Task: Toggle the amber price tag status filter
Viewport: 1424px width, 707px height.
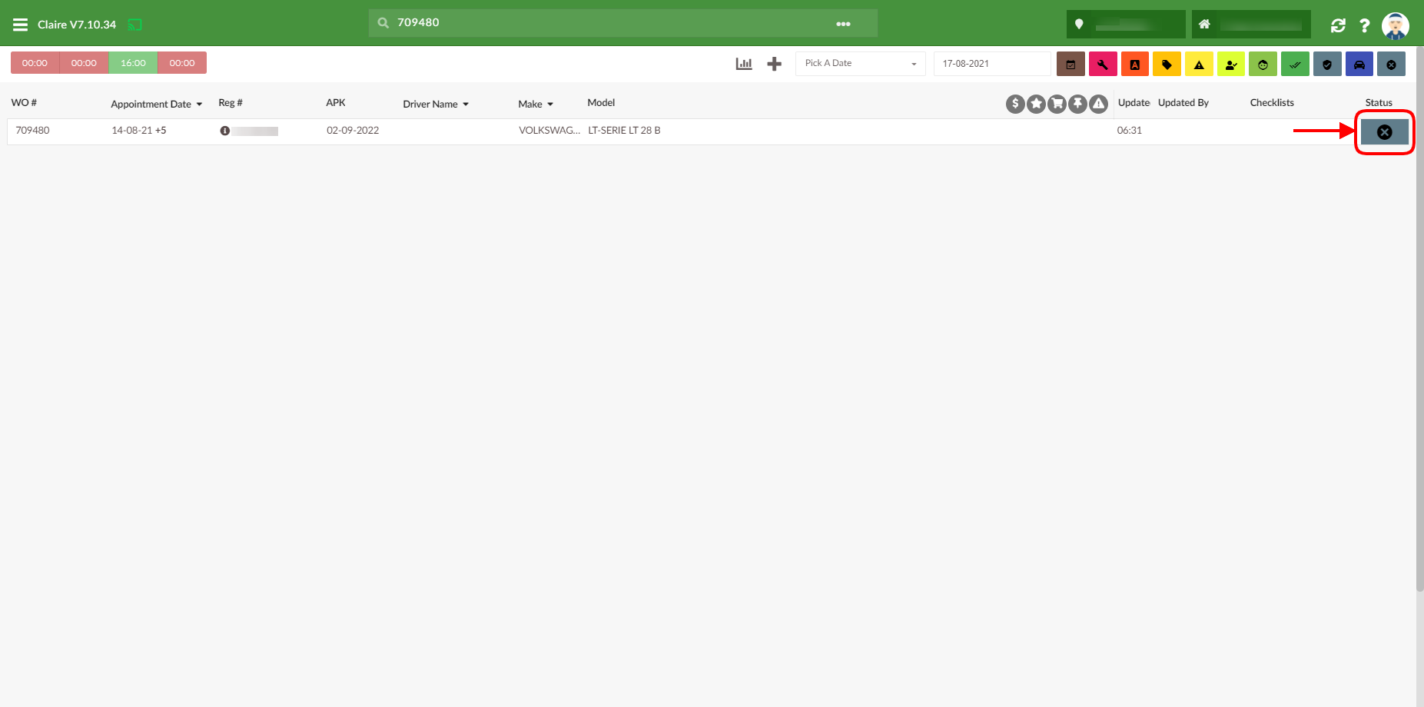Action: coord(1167,64)
